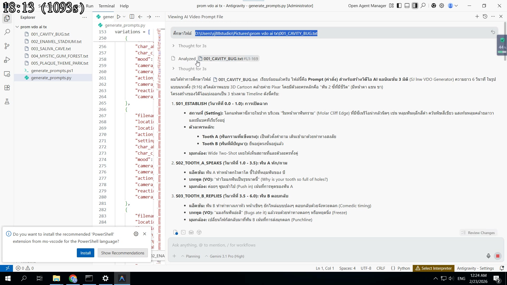Click the 'Ask anything' chat input field

264,245
